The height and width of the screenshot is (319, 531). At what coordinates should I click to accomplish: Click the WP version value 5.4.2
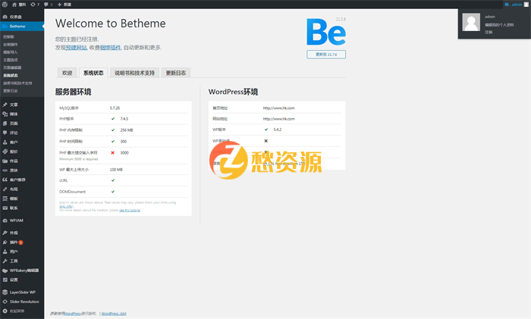278,130
